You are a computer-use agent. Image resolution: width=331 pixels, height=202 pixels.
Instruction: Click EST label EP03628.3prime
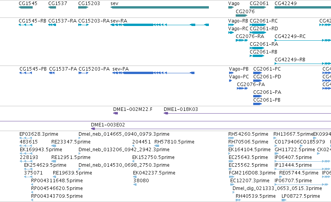pyautogui.click(x=39, y=134)
